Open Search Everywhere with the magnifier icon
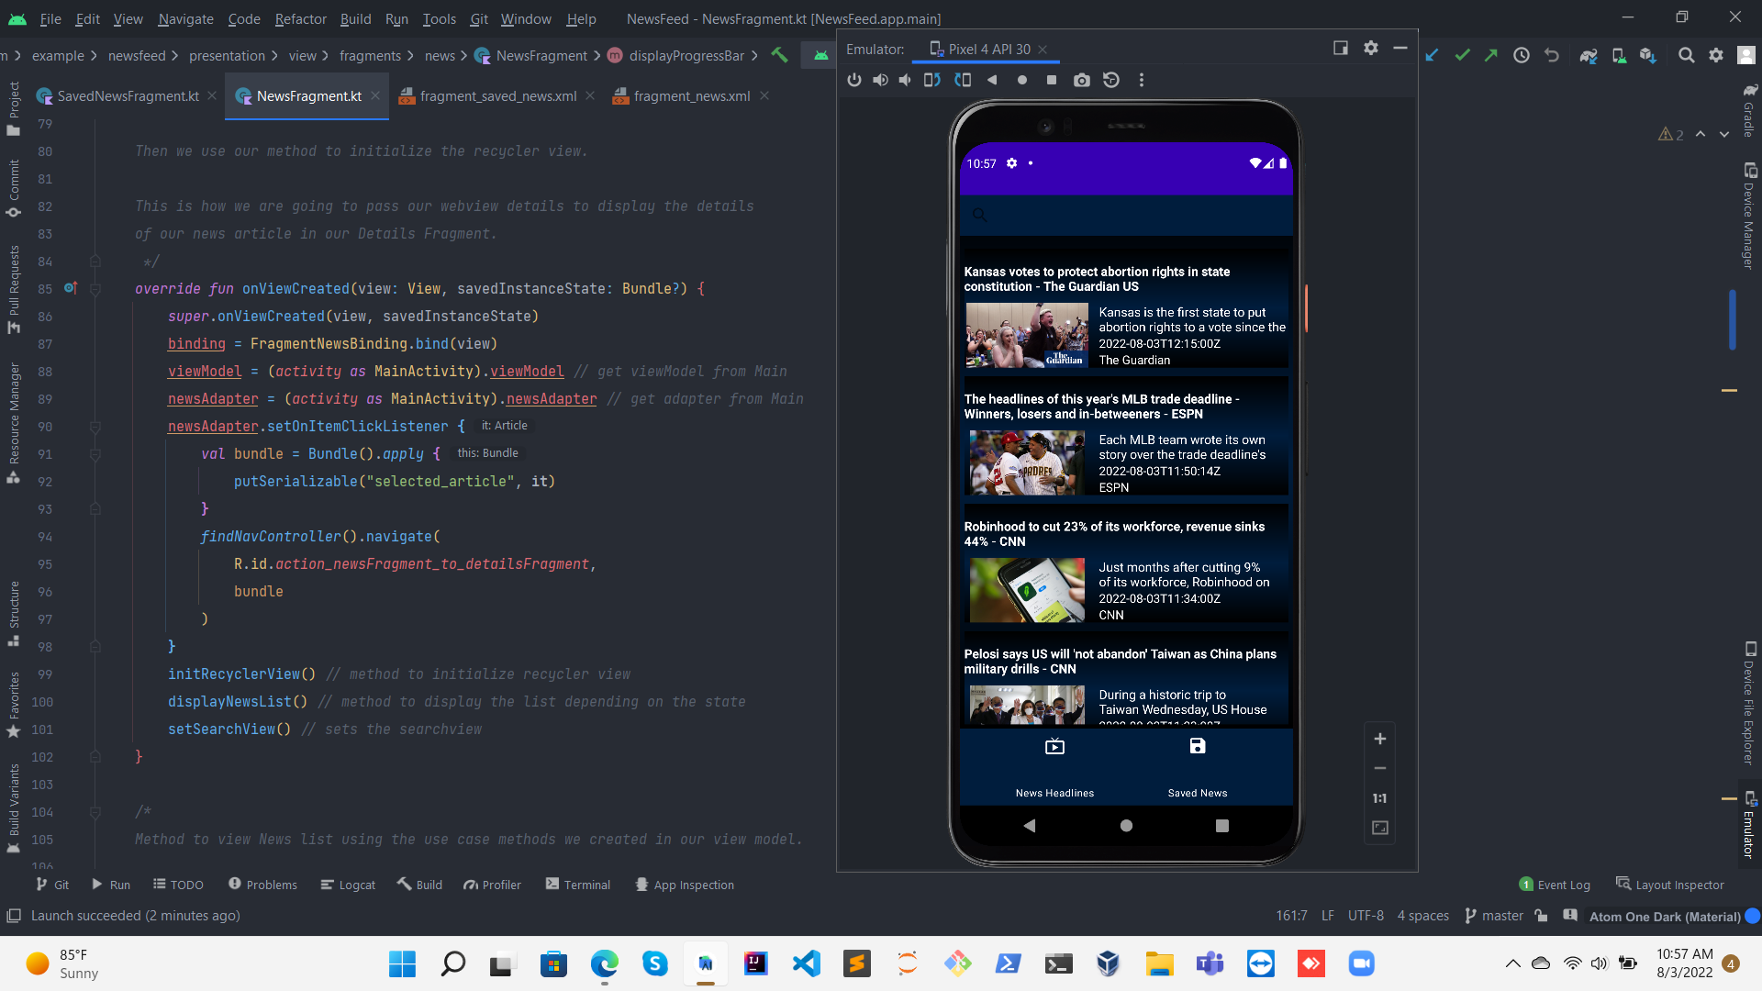 (x=1687, y=55)
